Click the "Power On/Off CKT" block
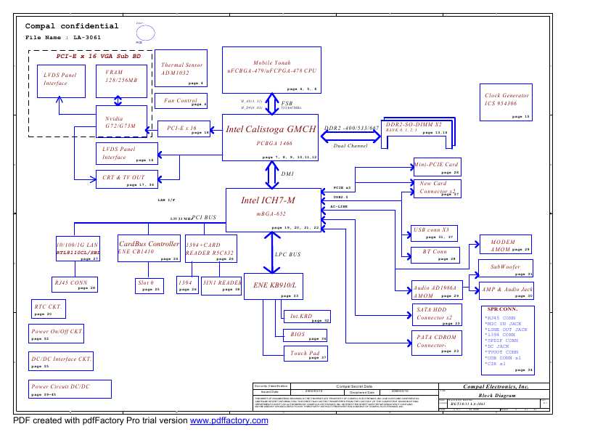Screen dimensions: 611x432 pyautogui.click(x=56, y=334)
